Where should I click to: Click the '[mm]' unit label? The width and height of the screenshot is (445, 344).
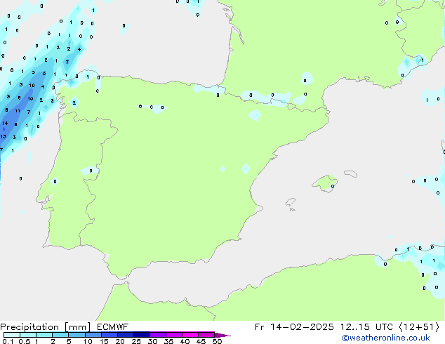pos(78,327)
